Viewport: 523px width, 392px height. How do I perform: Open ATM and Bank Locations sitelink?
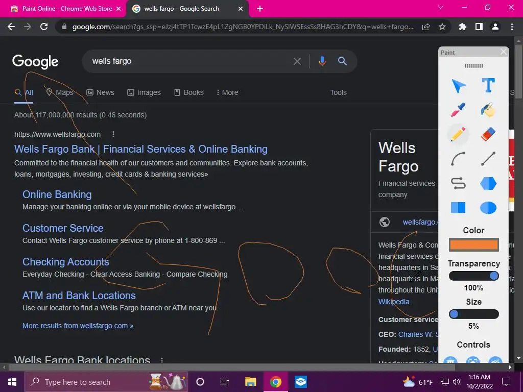coord(79,296)
